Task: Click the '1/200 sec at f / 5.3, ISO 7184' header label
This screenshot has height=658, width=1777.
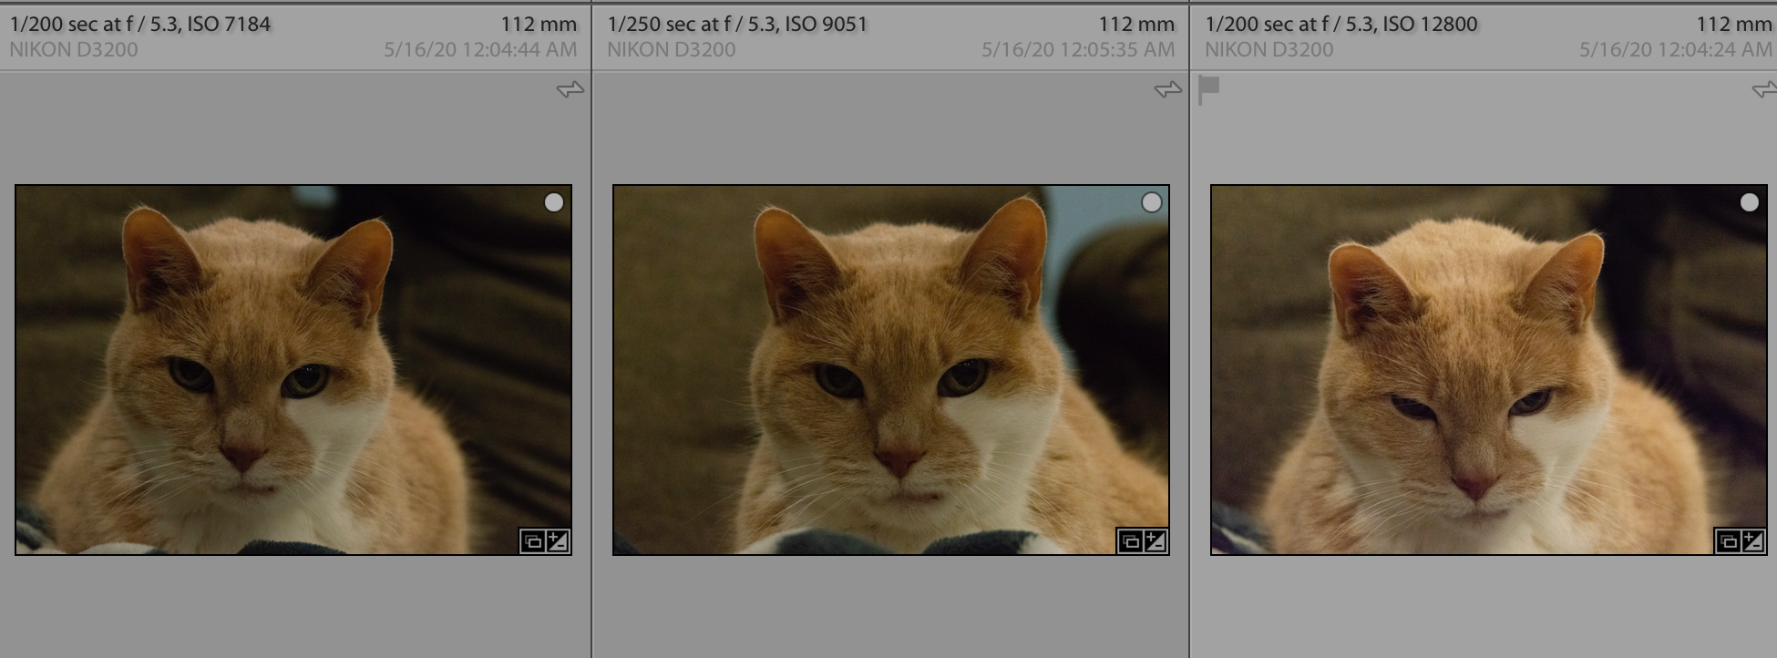Action: point(140,25)
